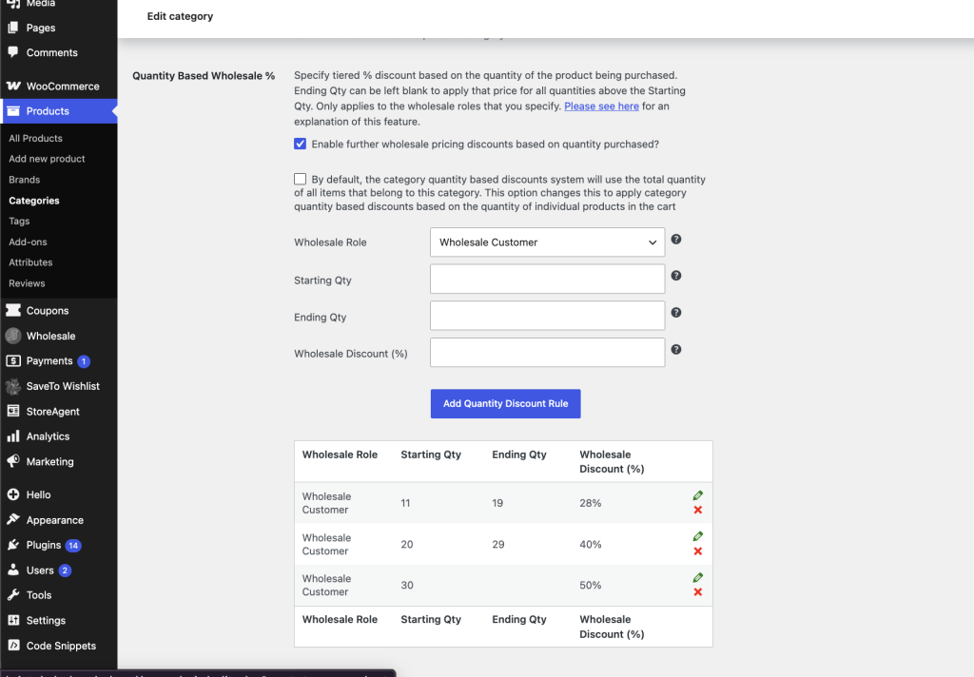974x677 pixels.
Task: Click the Plugins plug icon
Action: click(13, 546)
